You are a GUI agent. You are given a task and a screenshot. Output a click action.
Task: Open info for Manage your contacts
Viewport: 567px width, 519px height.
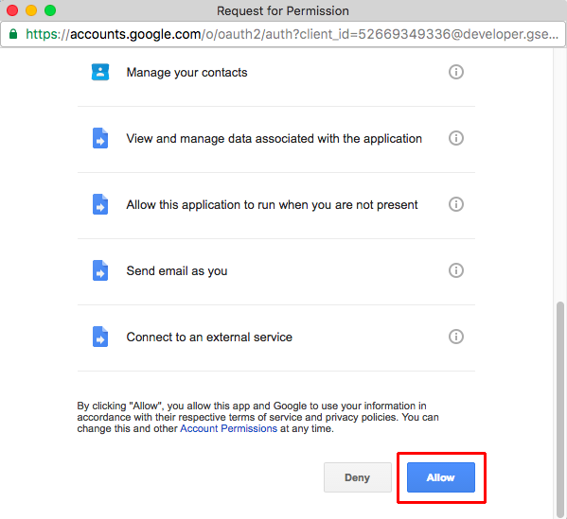(456, 72)
